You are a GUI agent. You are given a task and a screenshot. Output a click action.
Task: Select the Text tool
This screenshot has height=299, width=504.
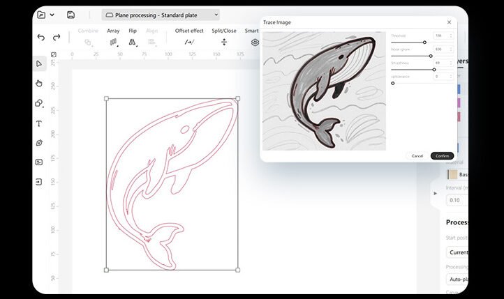point(39,123)
